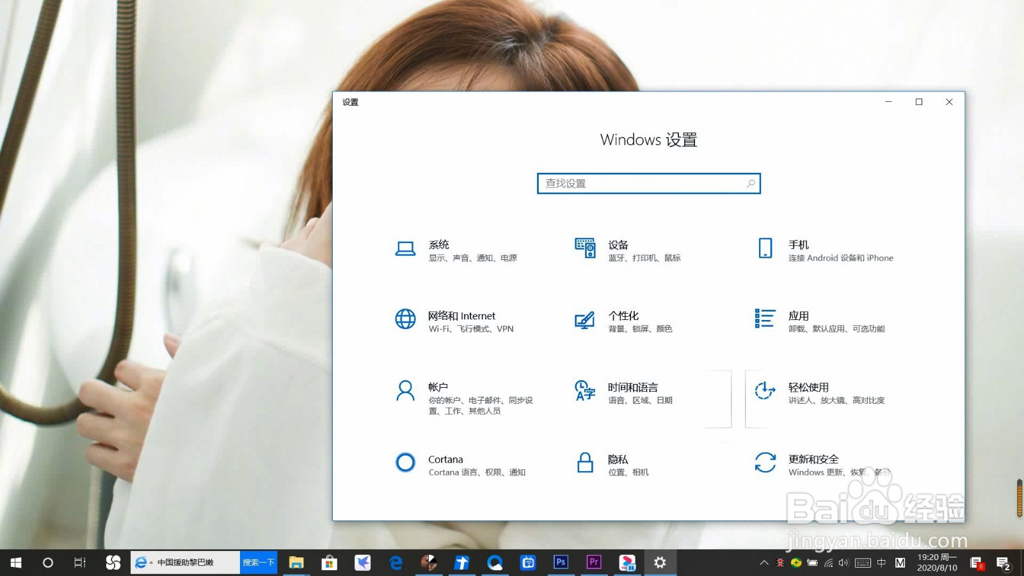Open the touch keyboard from system tray

pyautogui.click(x=863, y=563)
